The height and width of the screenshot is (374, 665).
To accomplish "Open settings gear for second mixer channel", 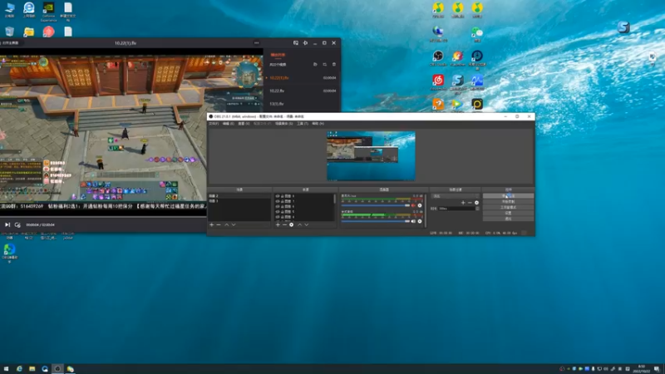I will click(x=420, y=221).
